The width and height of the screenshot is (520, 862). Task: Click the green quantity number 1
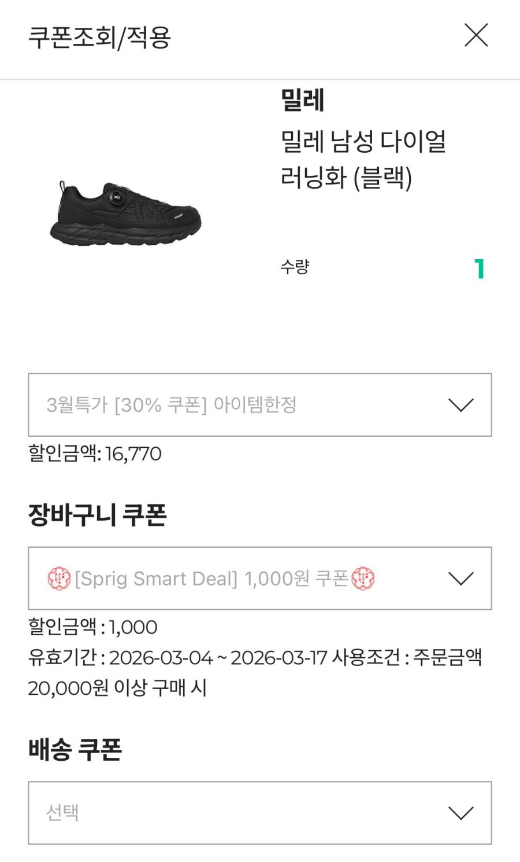pos(479,269)
